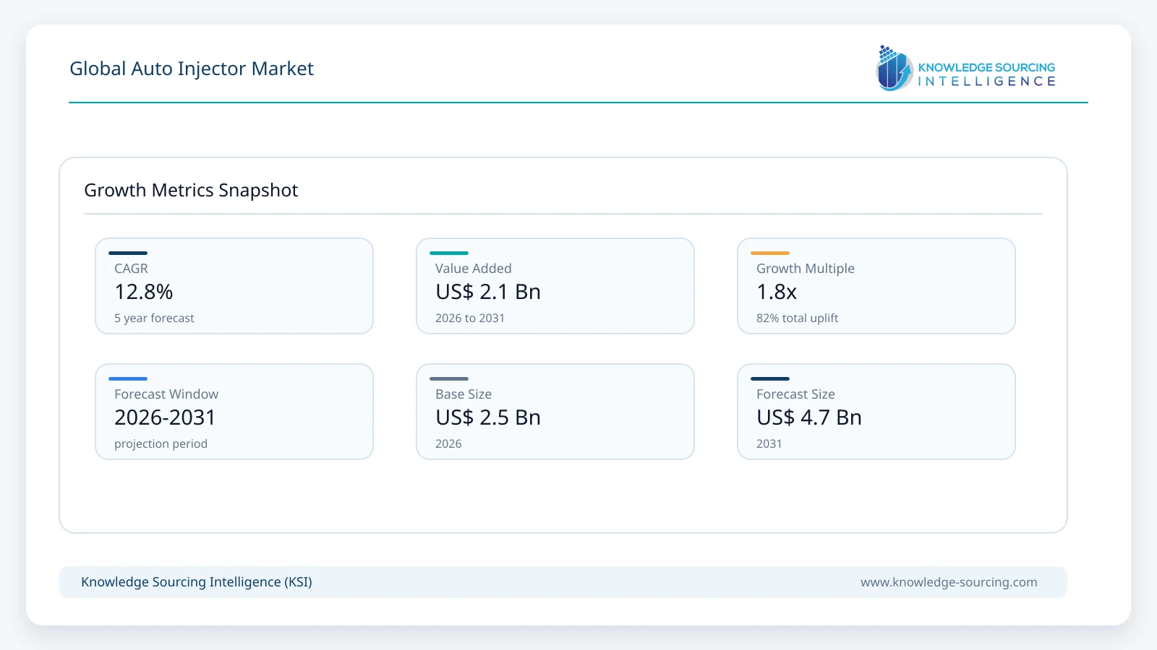Click the "82% total uplift" caption

pyautogui.click(x=798, y=318)
